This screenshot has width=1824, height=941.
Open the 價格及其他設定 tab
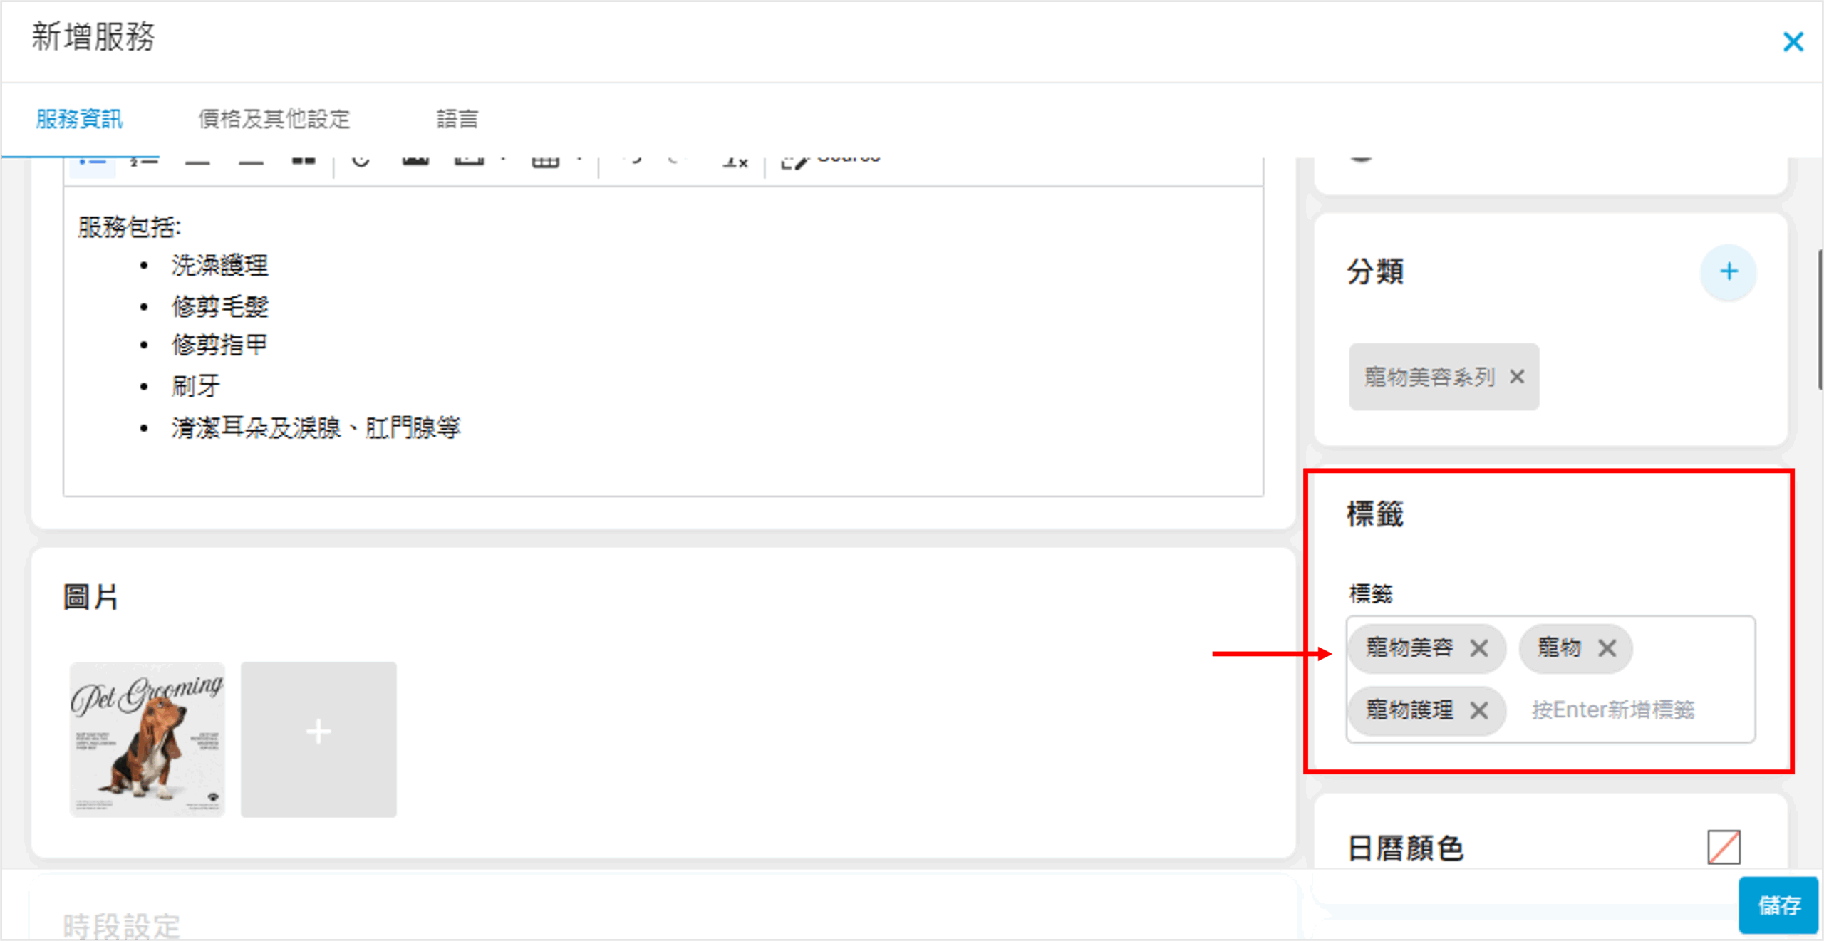274,119
